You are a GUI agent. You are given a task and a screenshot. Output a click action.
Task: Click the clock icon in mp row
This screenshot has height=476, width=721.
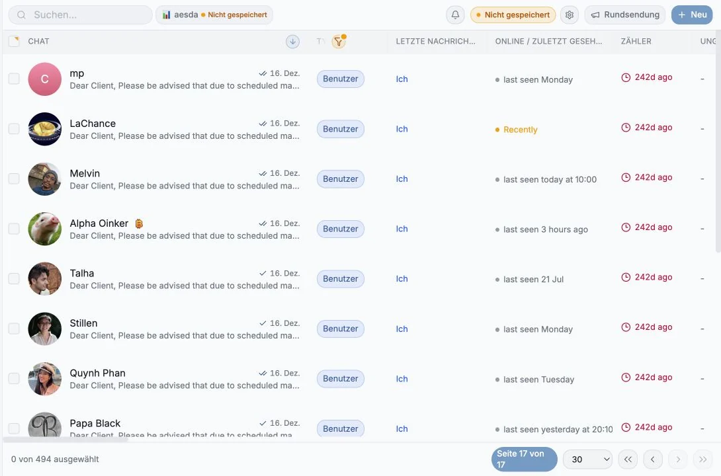[625, 77]
